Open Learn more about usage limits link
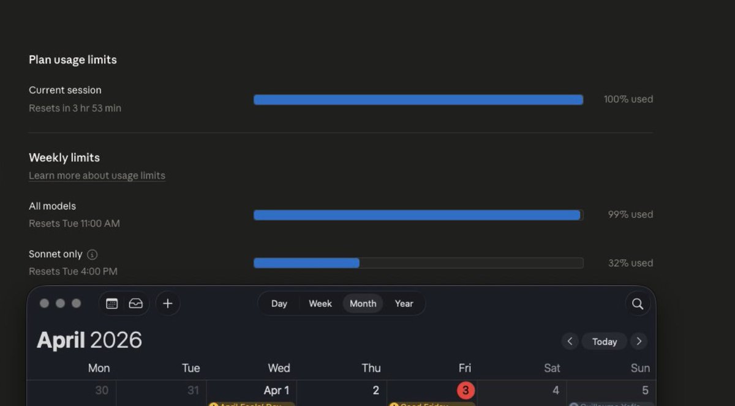This screenshot has width=735, height=406. (97, 176)
